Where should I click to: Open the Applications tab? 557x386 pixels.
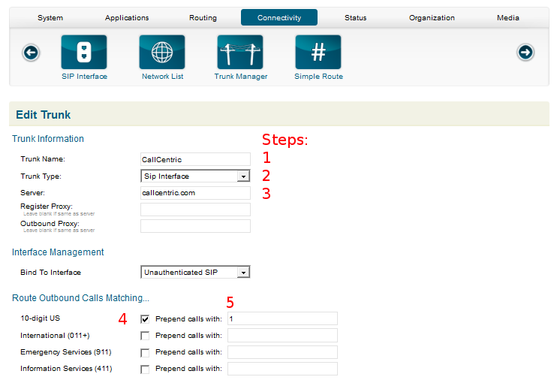127,17
